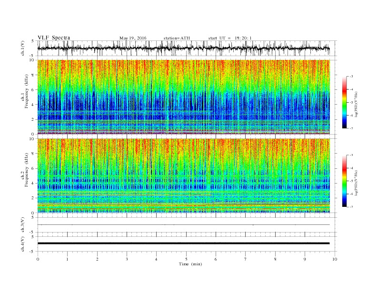Click the ch.2 log(PSD)(V²/Hz) colorbar label
The image size is (377, 291).
(x=357, y=183)
